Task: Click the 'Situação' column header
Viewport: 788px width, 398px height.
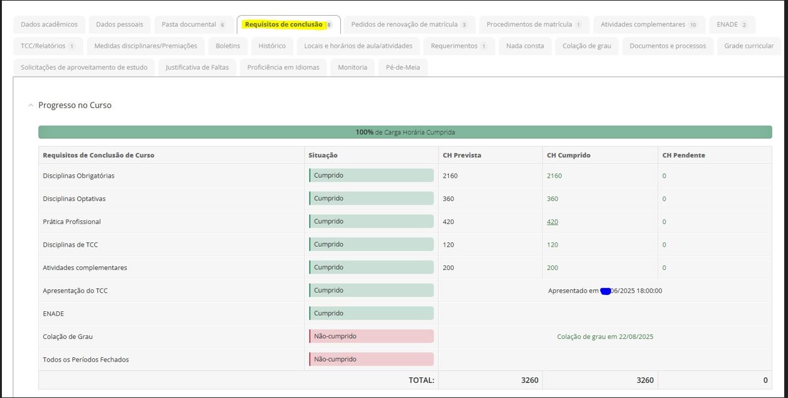Action: 323,155
